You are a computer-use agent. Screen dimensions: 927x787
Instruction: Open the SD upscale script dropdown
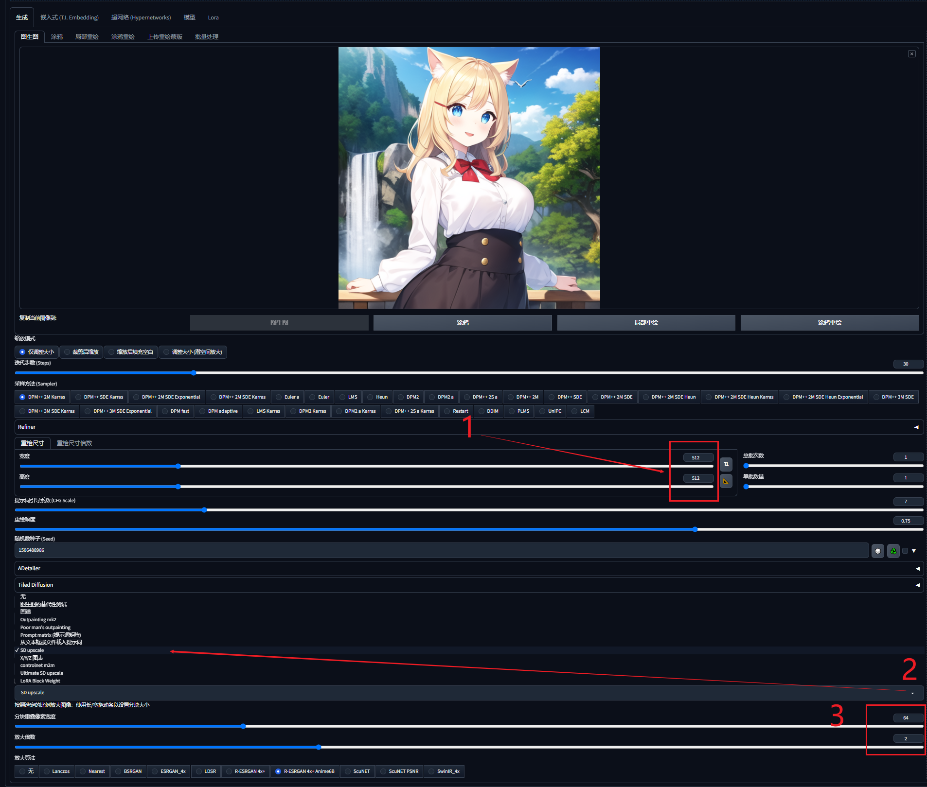coord(469,693)
